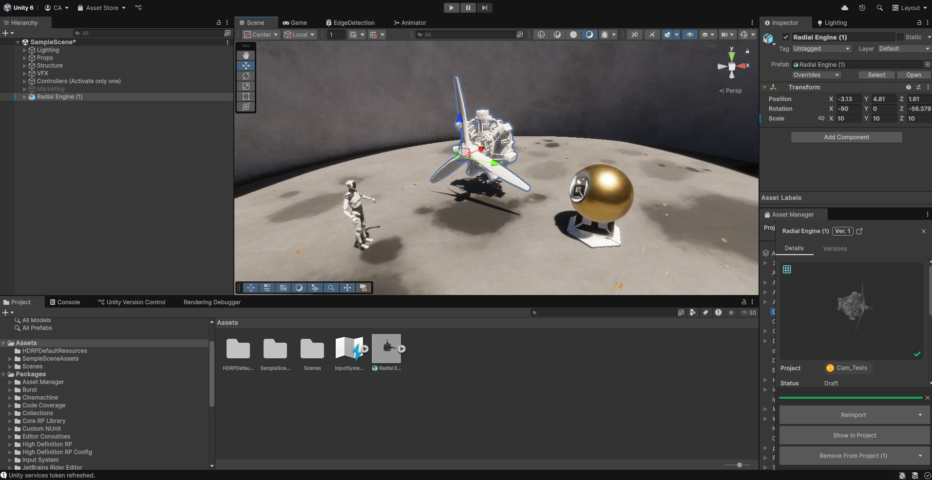This screenshot has width=932, height=480.
Task: Open Gizmos dropdown menu
Action: tap(753, 35)
